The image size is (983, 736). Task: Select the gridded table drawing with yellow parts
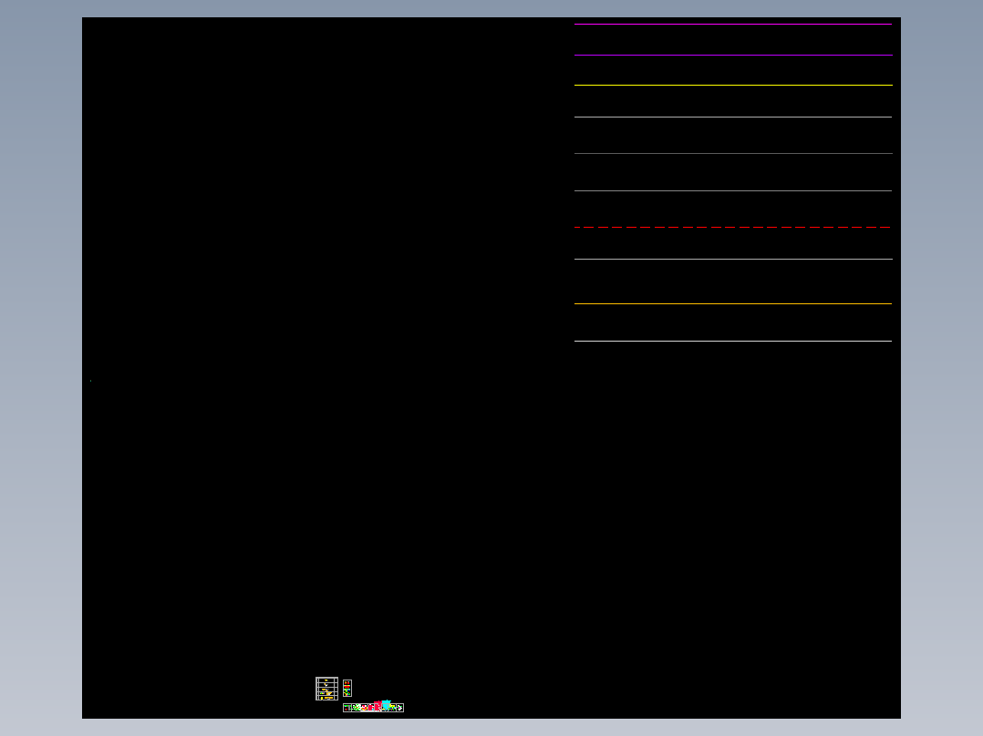pyautogui.click(x=326, y=689)
